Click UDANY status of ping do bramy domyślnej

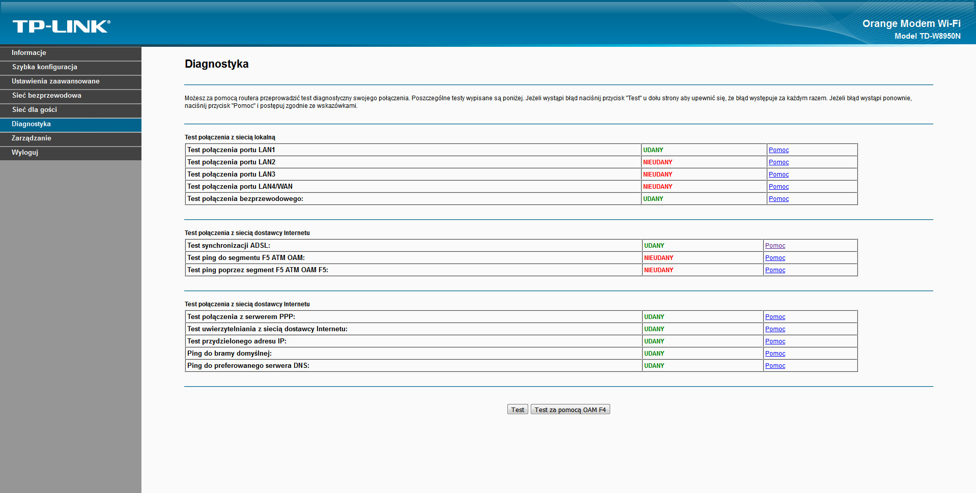click(x=654, y=354)
